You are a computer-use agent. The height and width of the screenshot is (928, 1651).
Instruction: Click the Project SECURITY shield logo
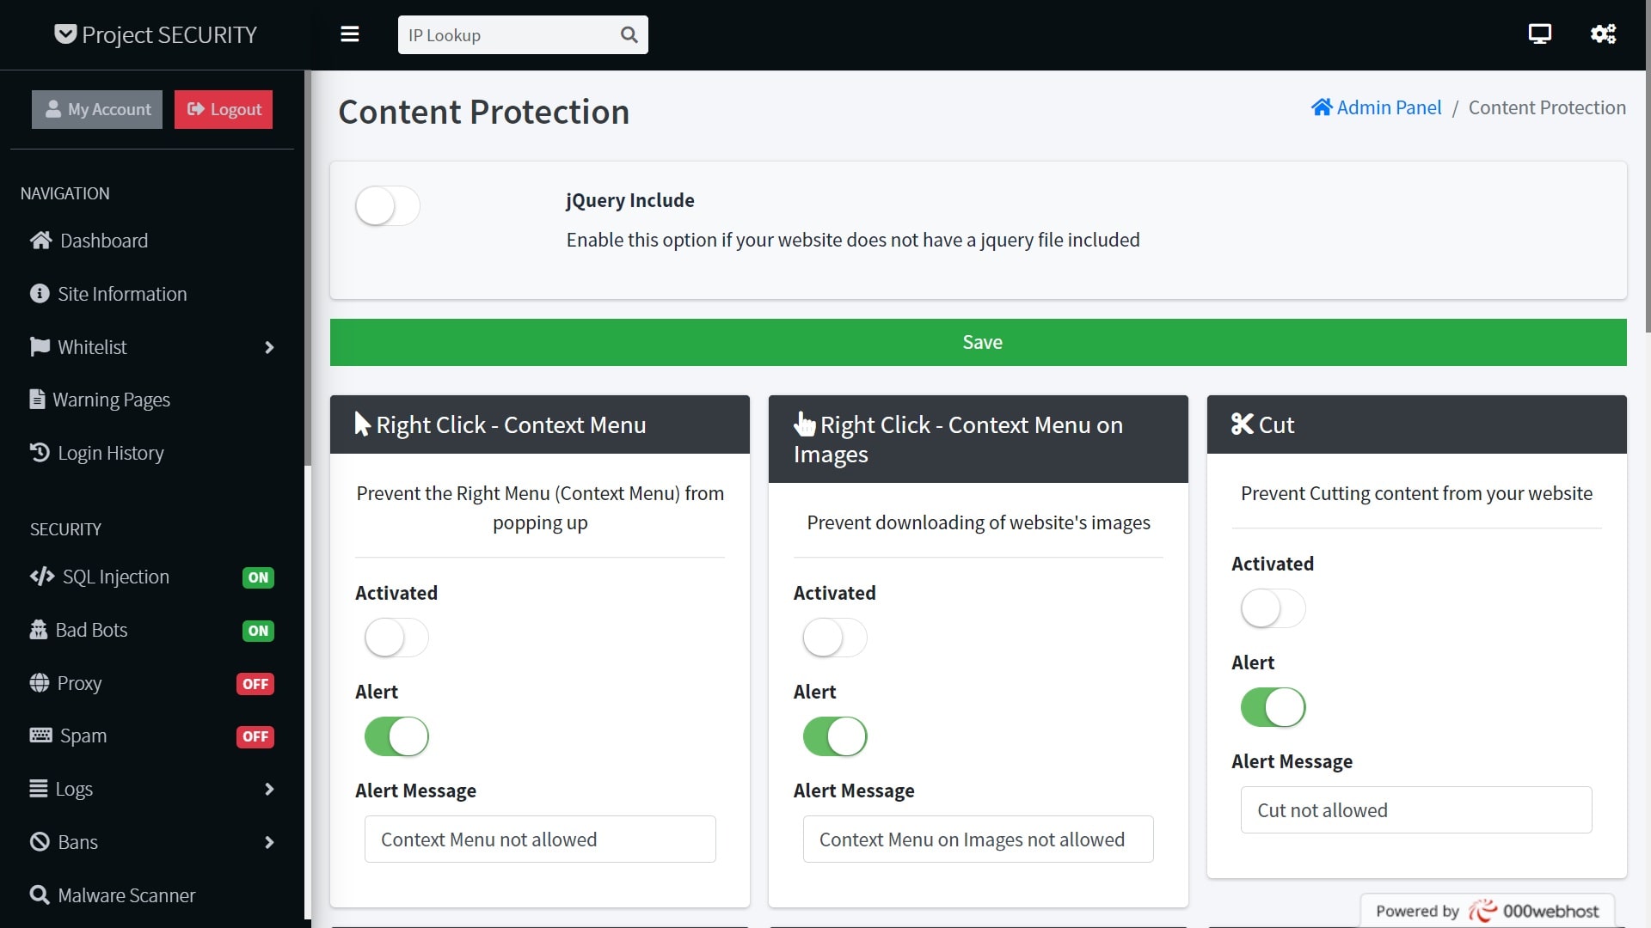tap(65, 34)
